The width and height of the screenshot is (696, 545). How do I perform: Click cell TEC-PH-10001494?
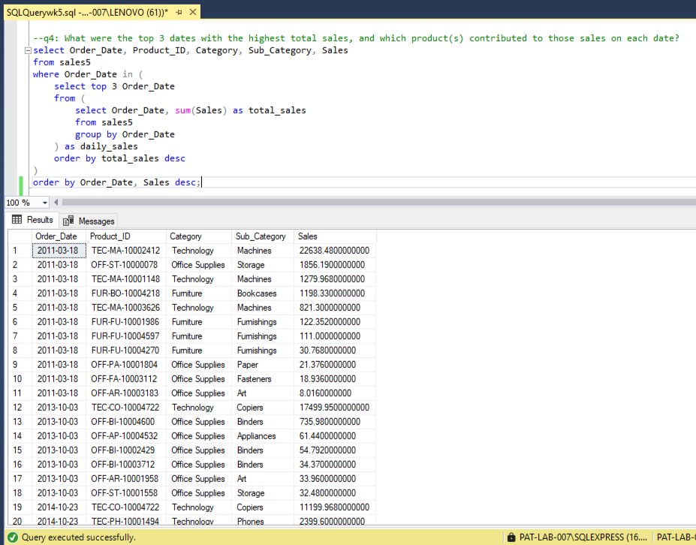pos(125,520)
